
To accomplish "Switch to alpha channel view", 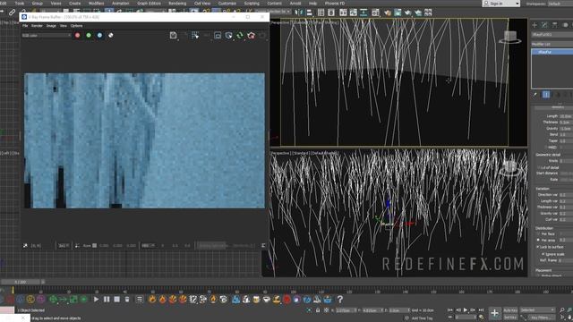I will point(111,36).
